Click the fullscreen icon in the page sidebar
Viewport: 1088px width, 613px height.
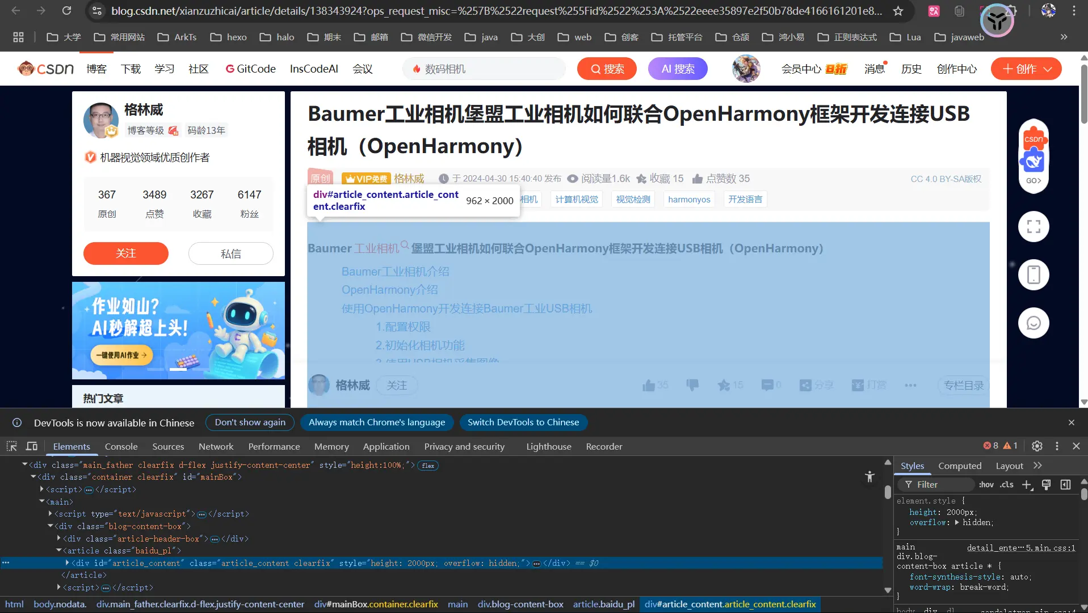click(1034, 227)
